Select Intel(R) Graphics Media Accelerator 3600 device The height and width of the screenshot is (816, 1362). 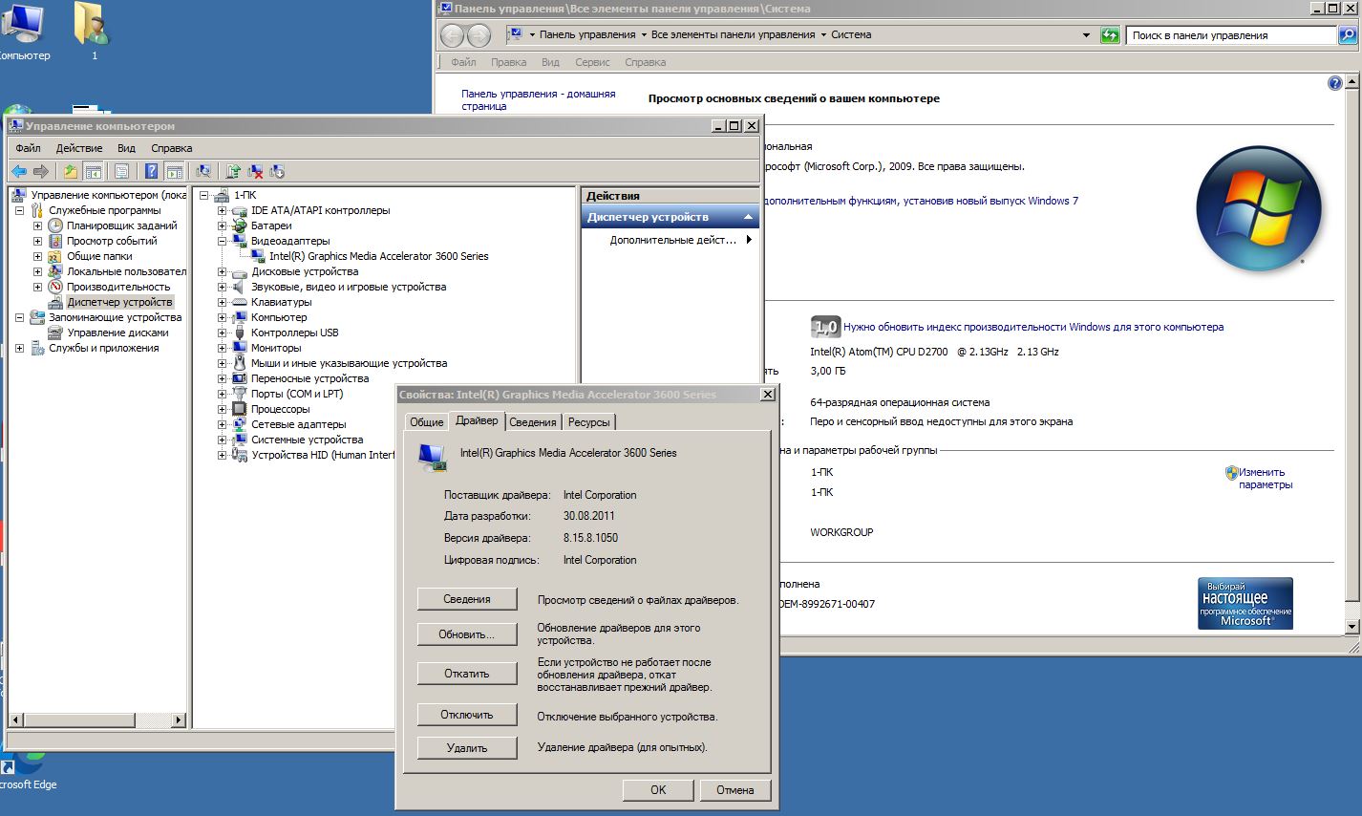point(378,256)
